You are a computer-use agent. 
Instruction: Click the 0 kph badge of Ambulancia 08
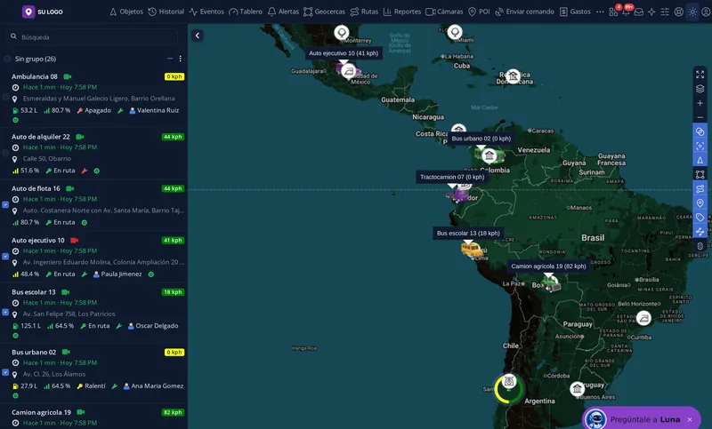click(x=174, y=76)
